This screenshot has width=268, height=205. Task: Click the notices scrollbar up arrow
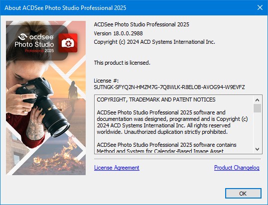click(257, 100)
